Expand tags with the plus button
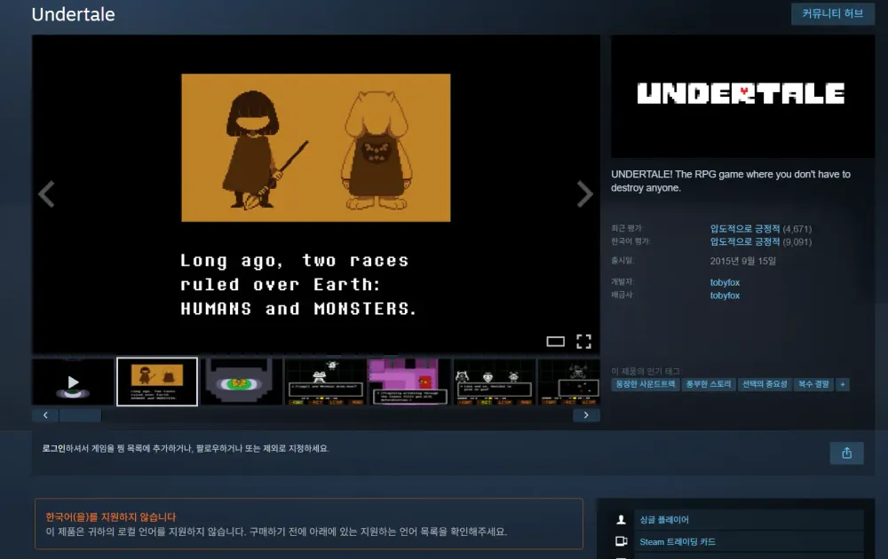This screenshot has width=888, height=559. click(843, 385)
